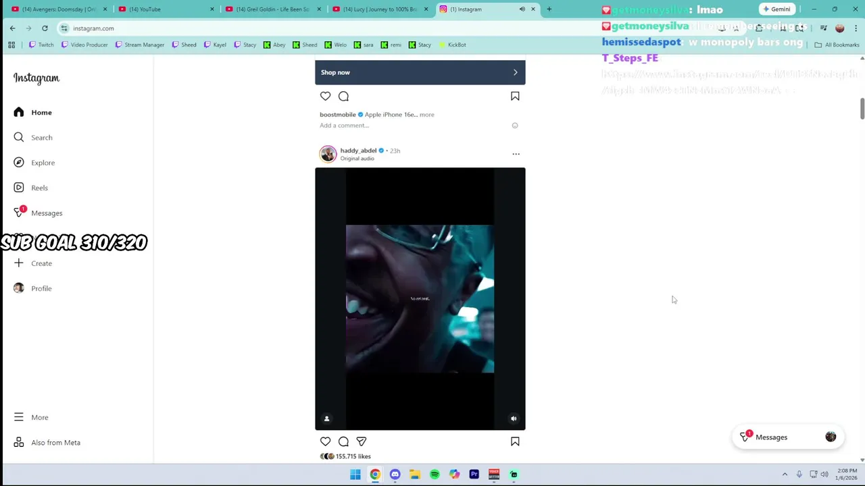This screenshot has height=486, width=865.
Task: Open Video Producer bookmark
Action: 84,45
